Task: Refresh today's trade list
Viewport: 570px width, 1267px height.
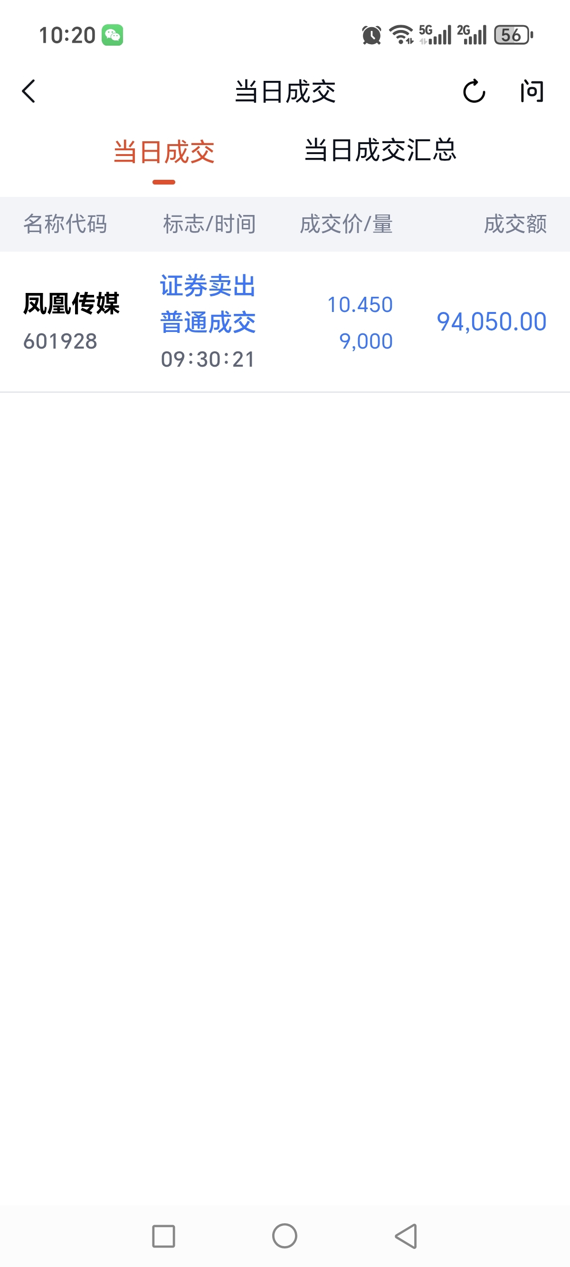Action: tap(474, 91)
